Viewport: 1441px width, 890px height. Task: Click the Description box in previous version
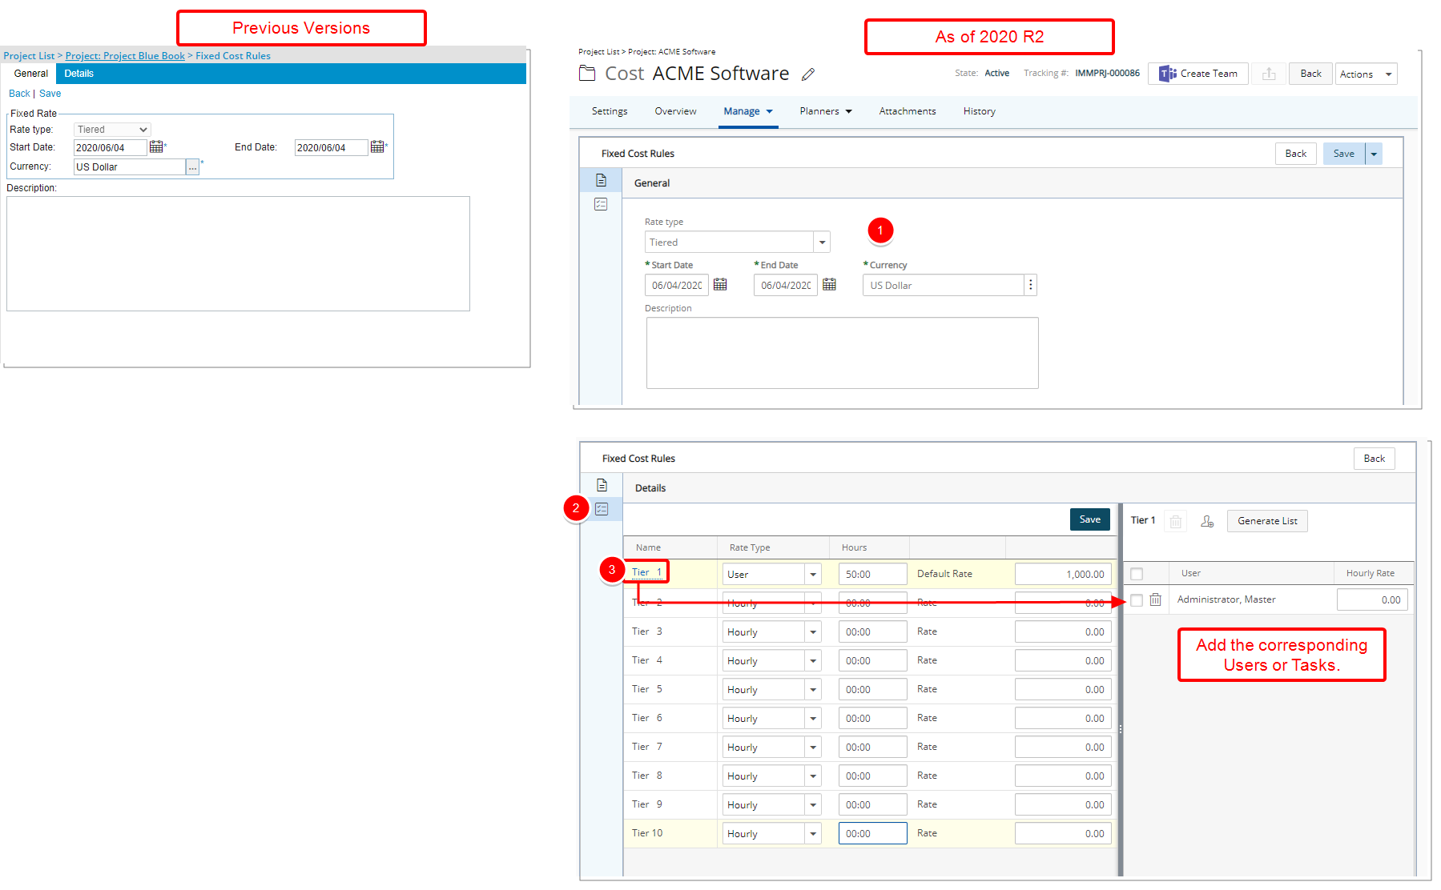[x=238, y=254]
